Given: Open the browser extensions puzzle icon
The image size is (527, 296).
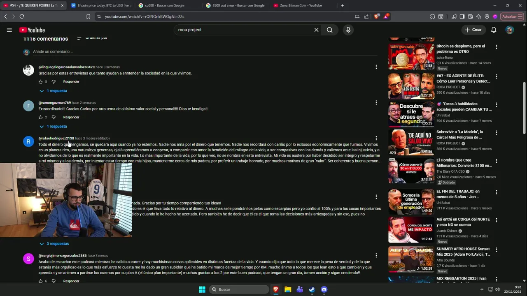Looking at the screenshot, I should [x=432, y=16].
